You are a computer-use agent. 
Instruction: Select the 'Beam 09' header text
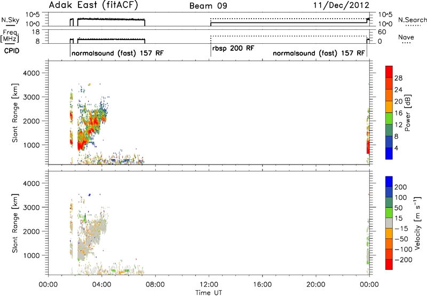click(208, 6)
